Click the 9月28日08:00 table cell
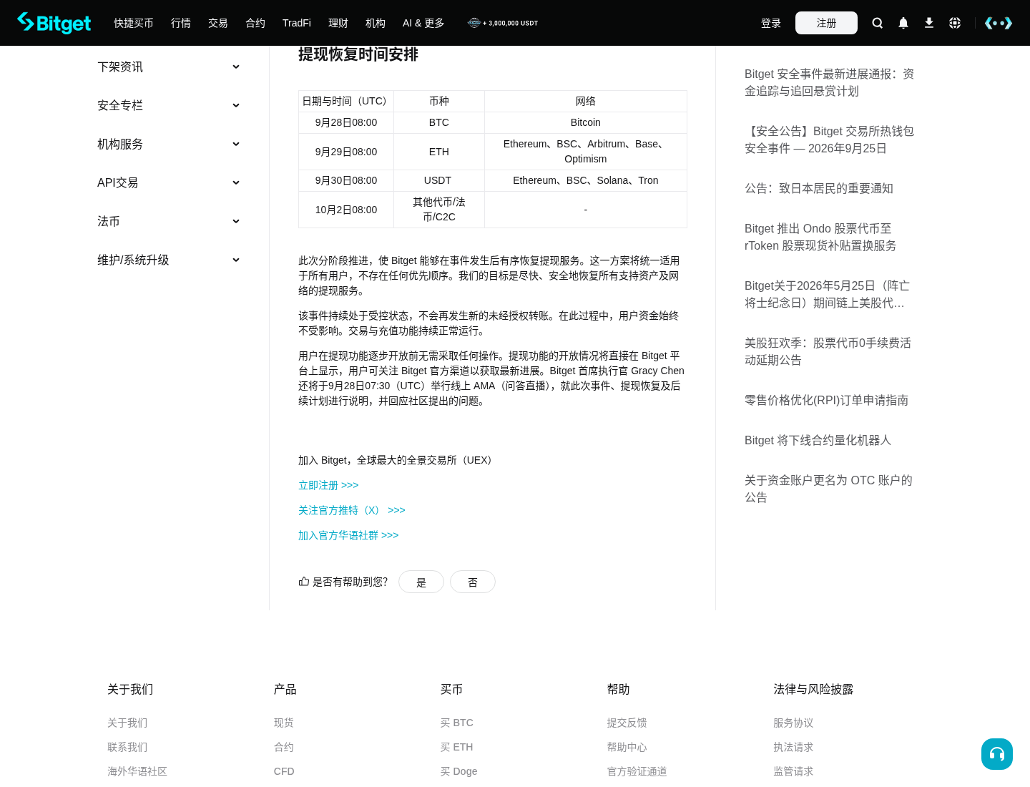The width and height of the screenshot is (1030, 787). (x=346, y=122)
